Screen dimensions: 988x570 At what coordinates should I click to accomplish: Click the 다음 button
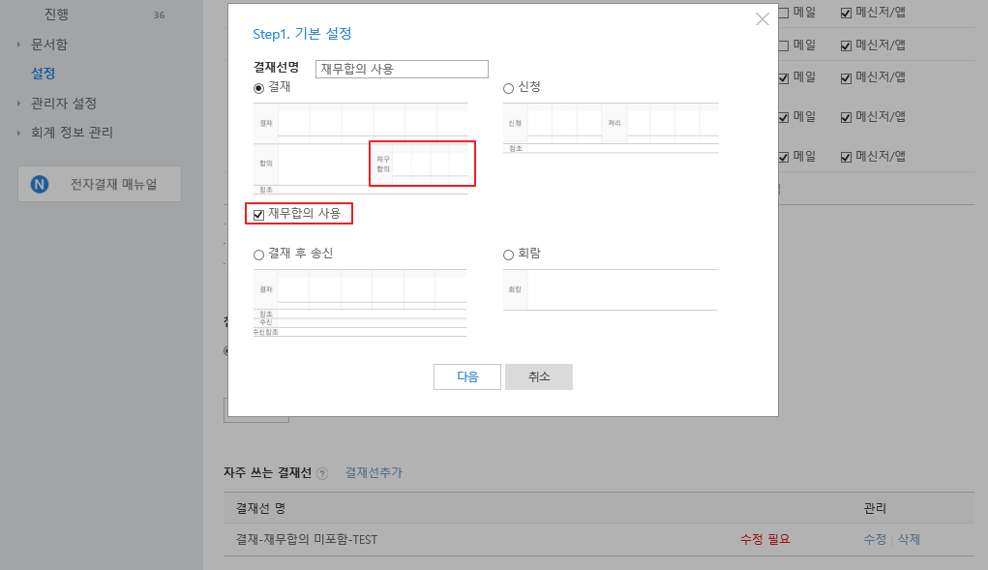tap(467, 377)
